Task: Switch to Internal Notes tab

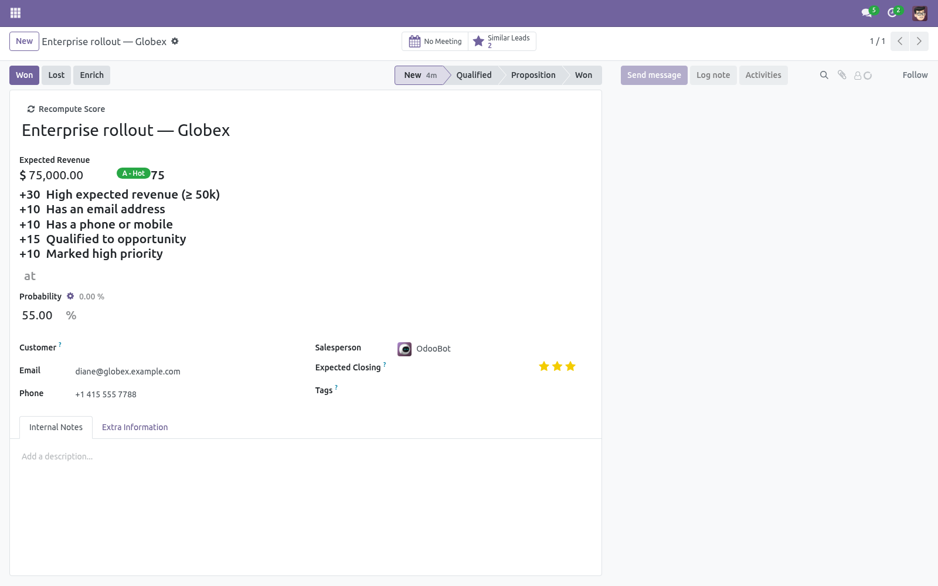Action: tap(56, 427)
